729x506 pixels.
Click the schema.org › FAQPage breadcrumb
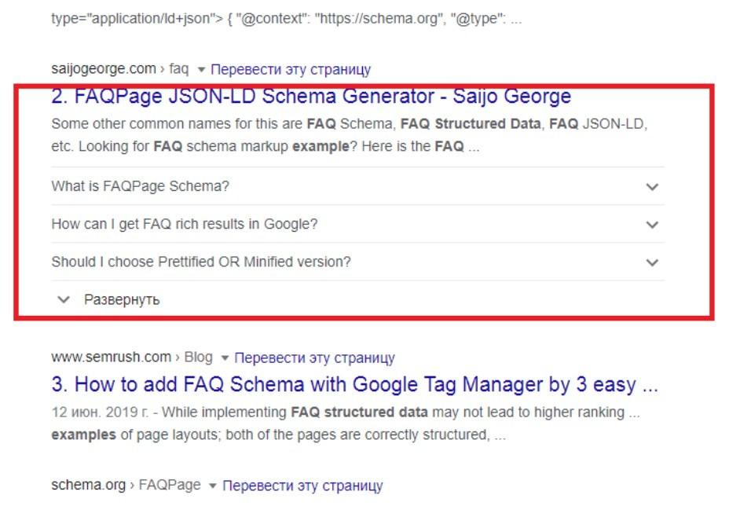tap(126, 486)
